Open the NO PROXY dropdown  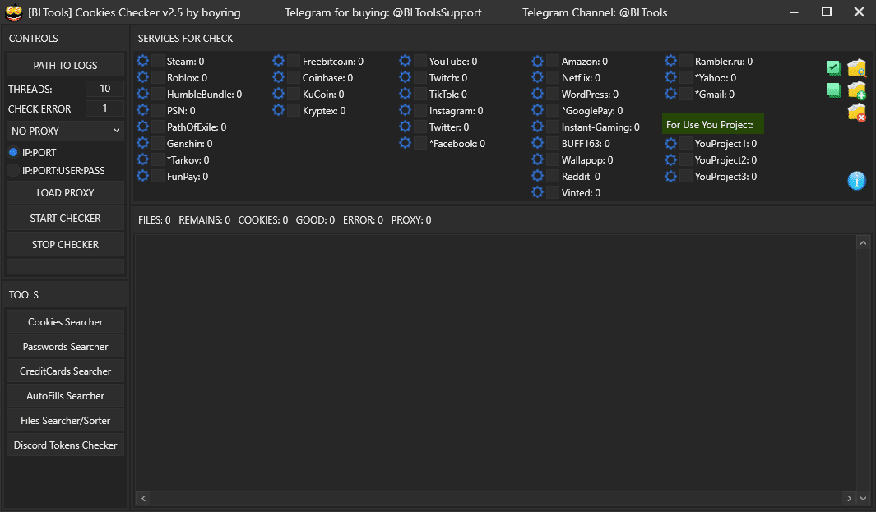pyautogui.click(x=65, y=131)
